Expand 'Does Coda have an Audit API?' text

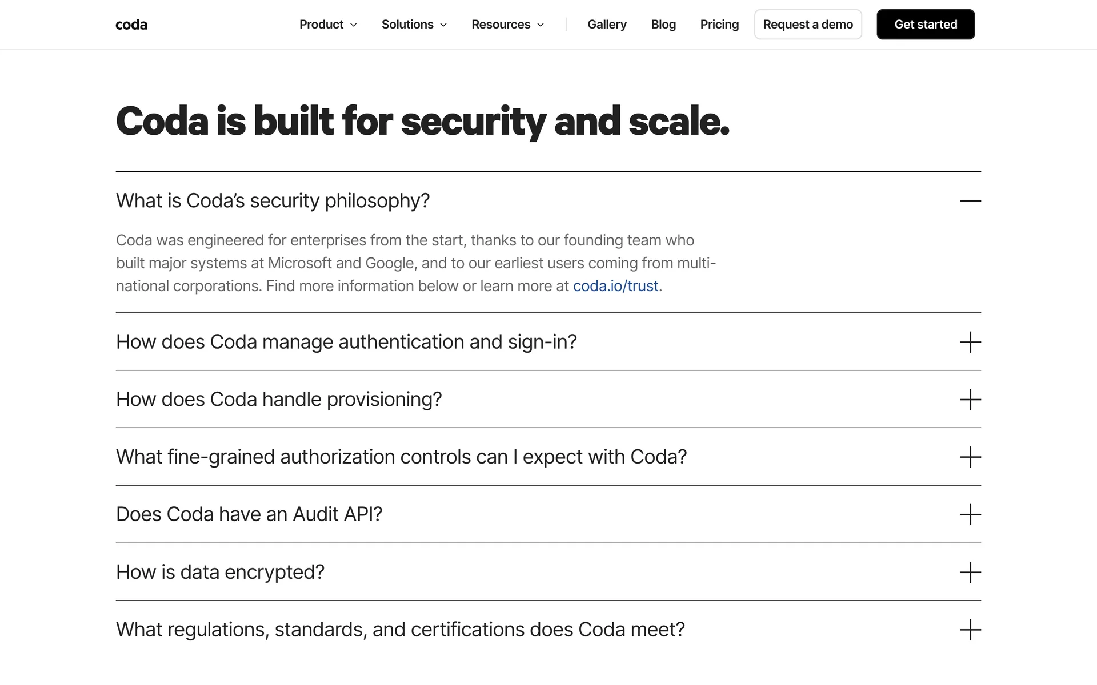click(x=249, y=514)
